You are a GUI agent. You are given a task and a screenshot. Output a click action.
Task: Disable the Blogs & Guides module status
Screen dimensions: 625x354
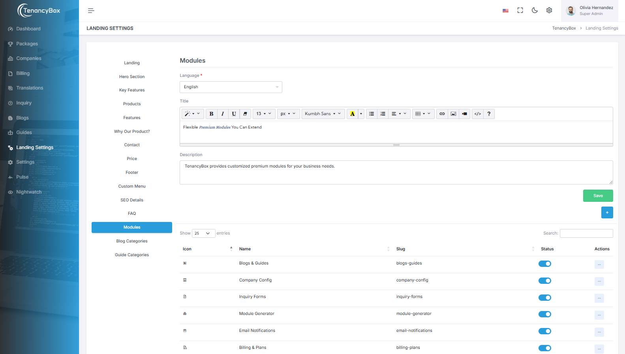[x=545, y=264]
